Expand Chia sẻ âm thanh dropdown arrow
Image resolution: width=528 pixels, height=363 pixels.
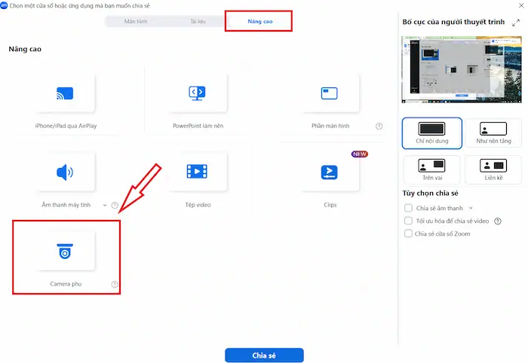coord(471,208)
